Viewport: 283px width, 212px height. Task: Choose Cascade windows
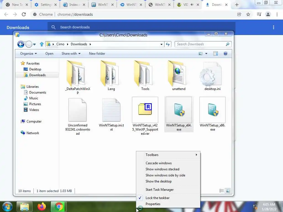point(168,163)
